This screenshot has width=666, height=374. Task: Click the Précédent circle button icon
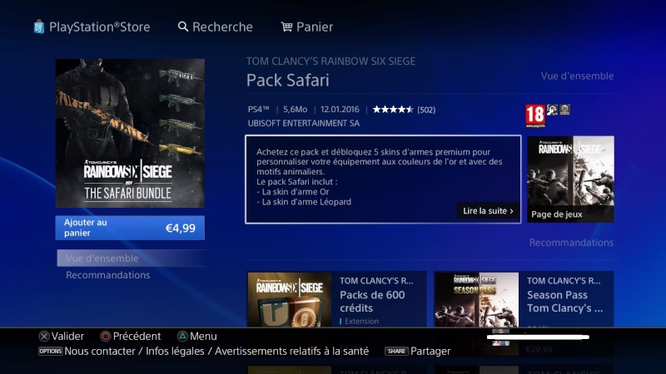tap(106, 337)
